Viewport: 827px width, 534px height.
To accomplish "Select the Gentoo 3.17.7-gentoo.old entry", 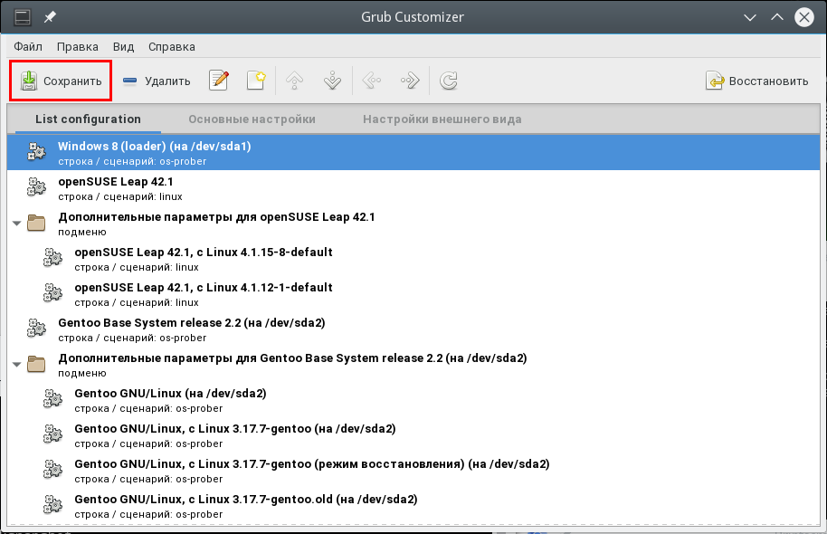I will [x=413, y=506].
